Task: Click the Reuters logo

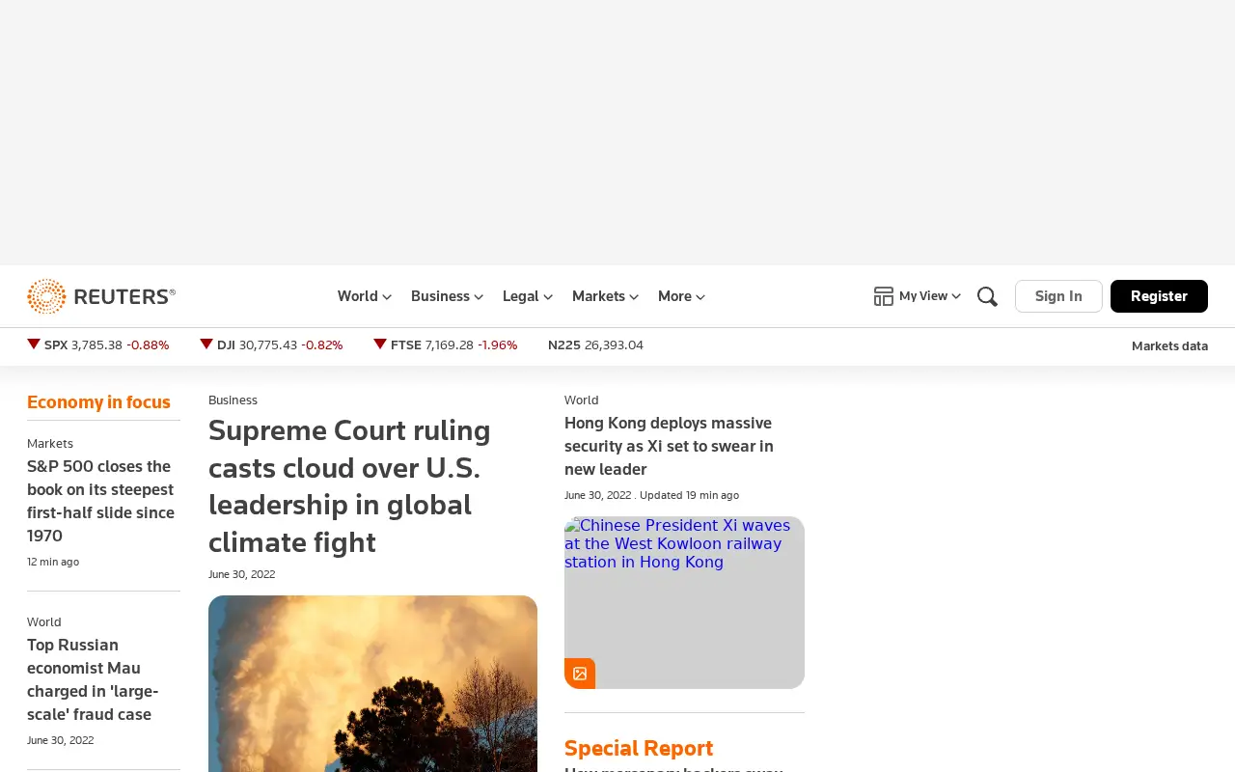Action: [x=101, y=296]
